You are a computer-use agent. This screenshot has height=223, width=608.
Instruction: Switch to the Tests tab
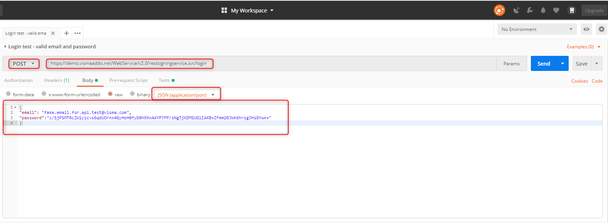167,80
